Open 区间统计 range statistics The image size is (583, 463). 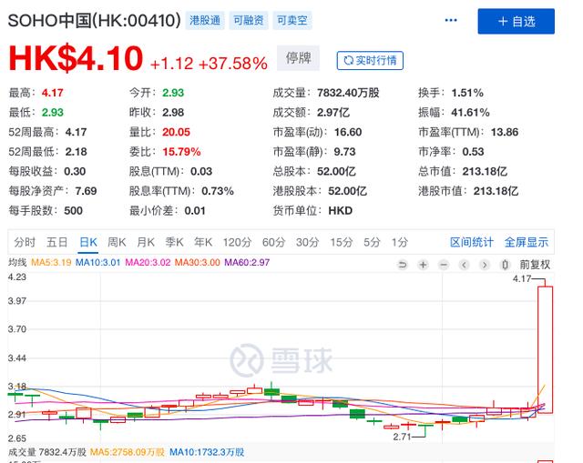472,243
